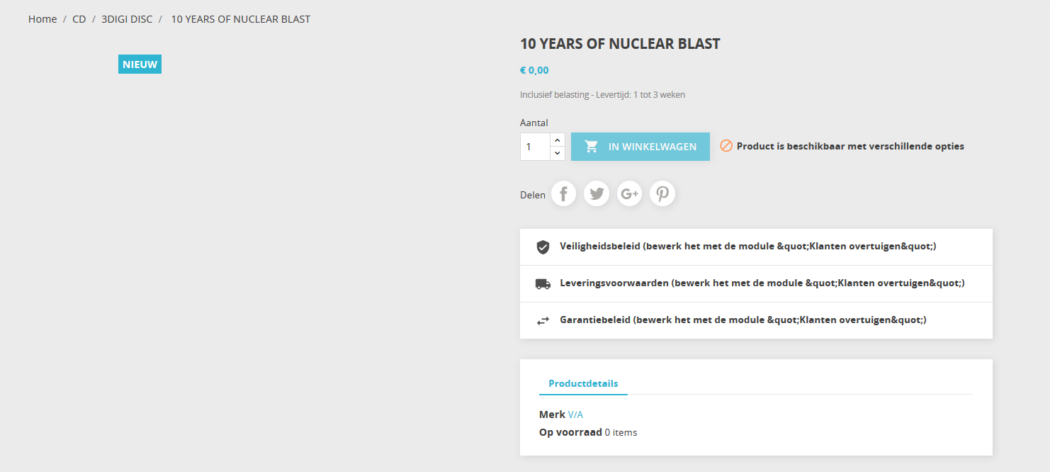Click the delivery truck icon
The image size is (1050, 474).
point(543,283)
